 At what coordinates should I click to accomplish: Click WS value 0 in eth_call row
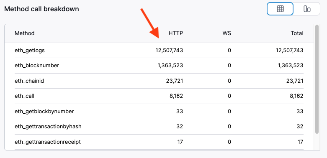(229, 96)
